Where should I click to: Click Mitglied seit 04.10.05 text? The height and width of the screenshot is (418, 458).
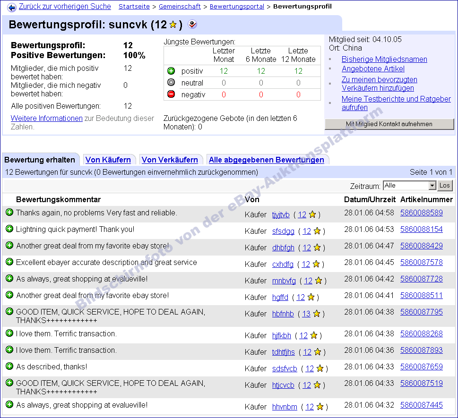(x=365, y=39)
